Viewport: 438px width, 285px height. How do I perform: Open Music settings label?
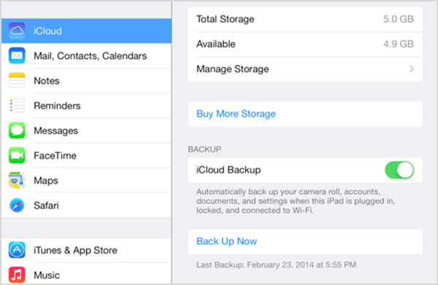pos(47,276)
